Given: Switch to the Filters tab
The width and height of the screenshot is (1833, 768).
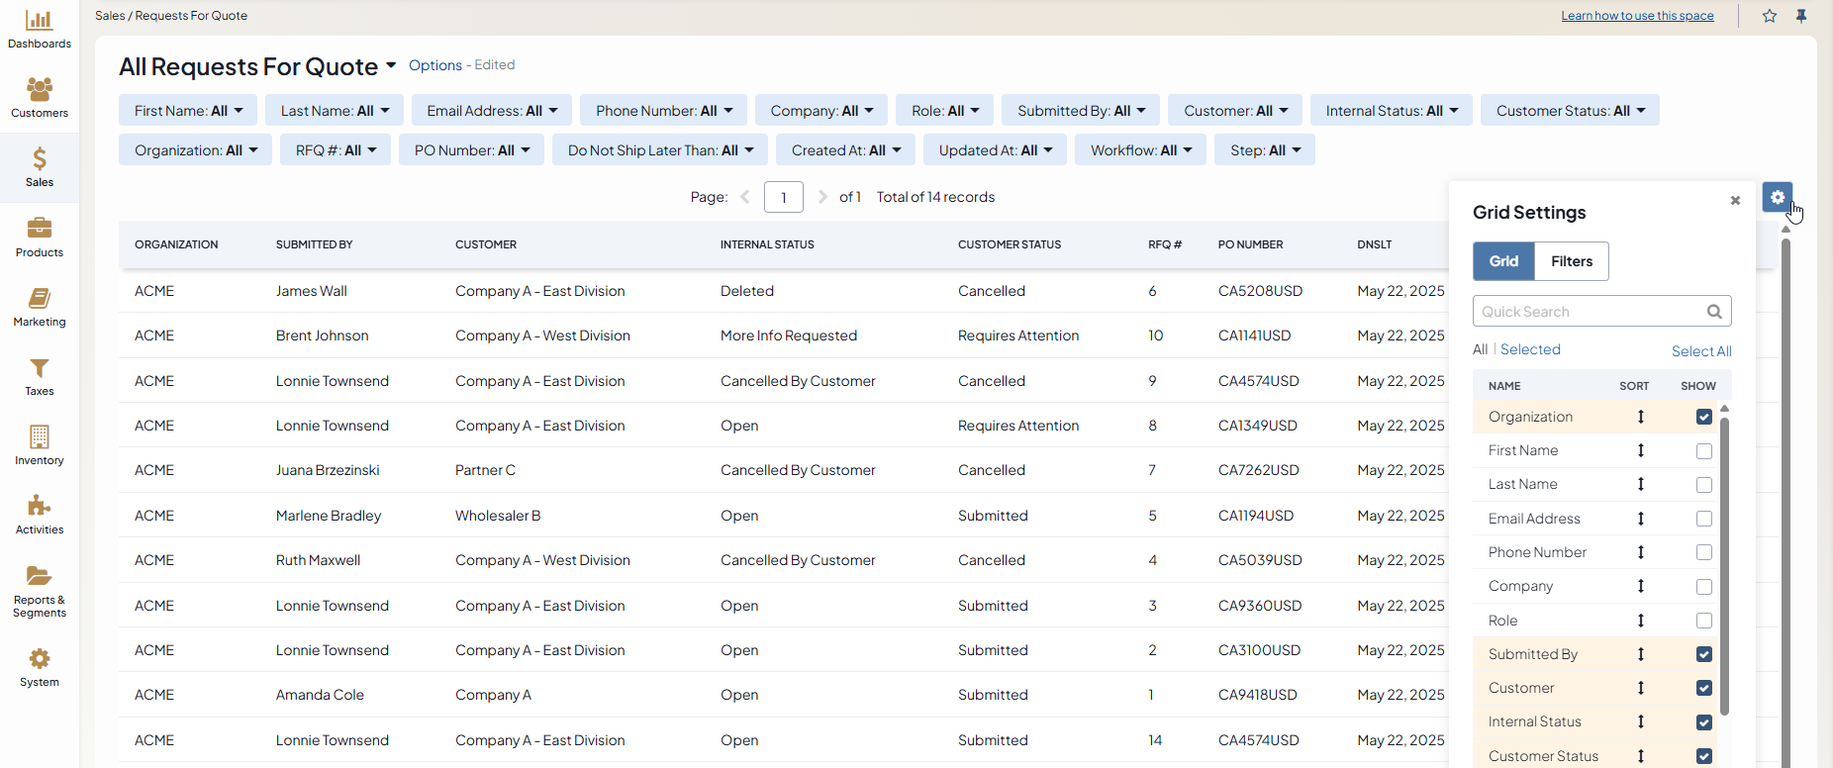Looking at the screenshot, I should tap(1571, 261).
